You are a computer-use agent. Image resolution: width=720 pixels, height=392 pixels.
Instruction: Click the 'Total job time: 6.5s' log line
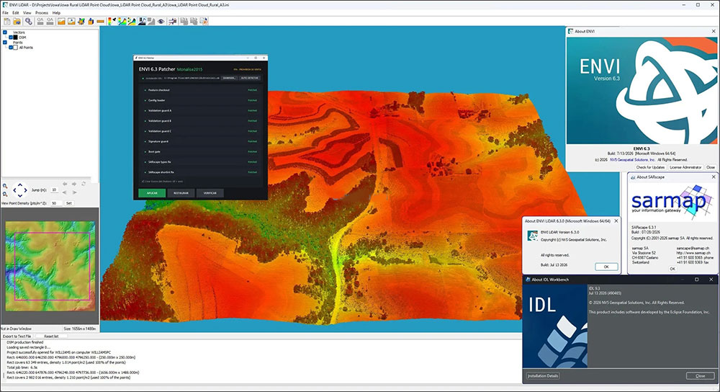[22, 367]
